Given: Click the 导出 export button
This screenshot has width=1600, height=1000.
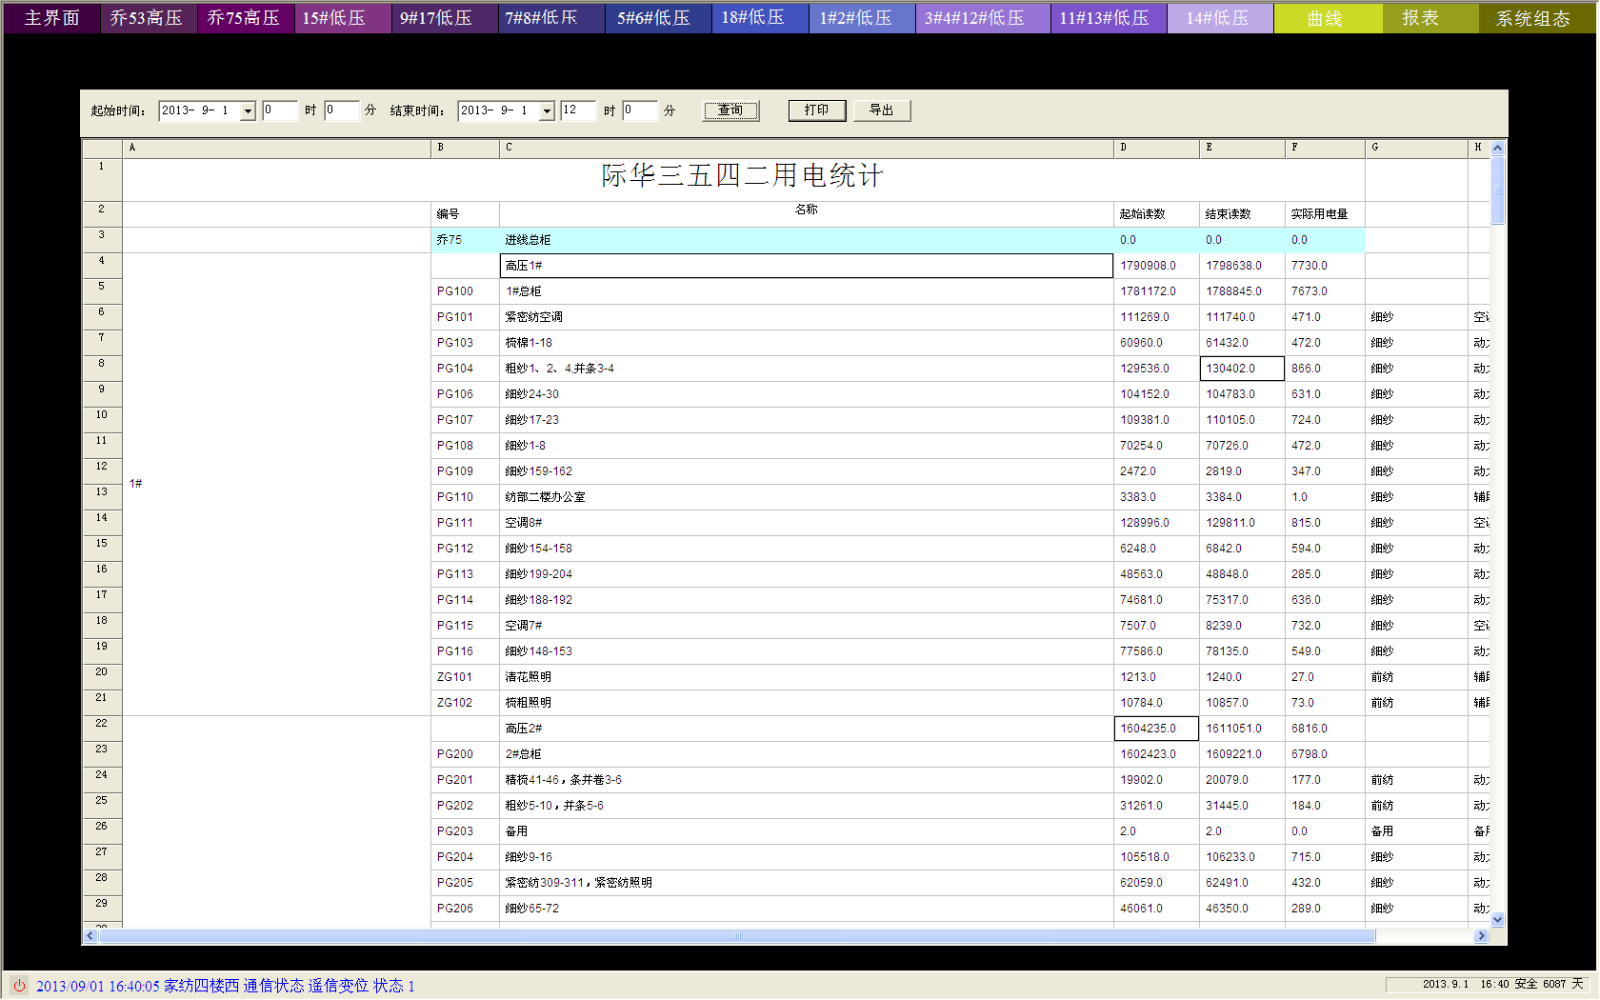Looking at the screenshot, I should (x=882, y=110).
